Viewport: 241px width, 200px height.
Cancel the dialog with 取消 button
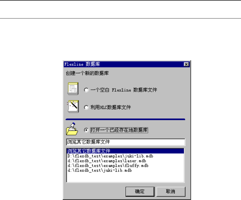click(x=171, y=192)
